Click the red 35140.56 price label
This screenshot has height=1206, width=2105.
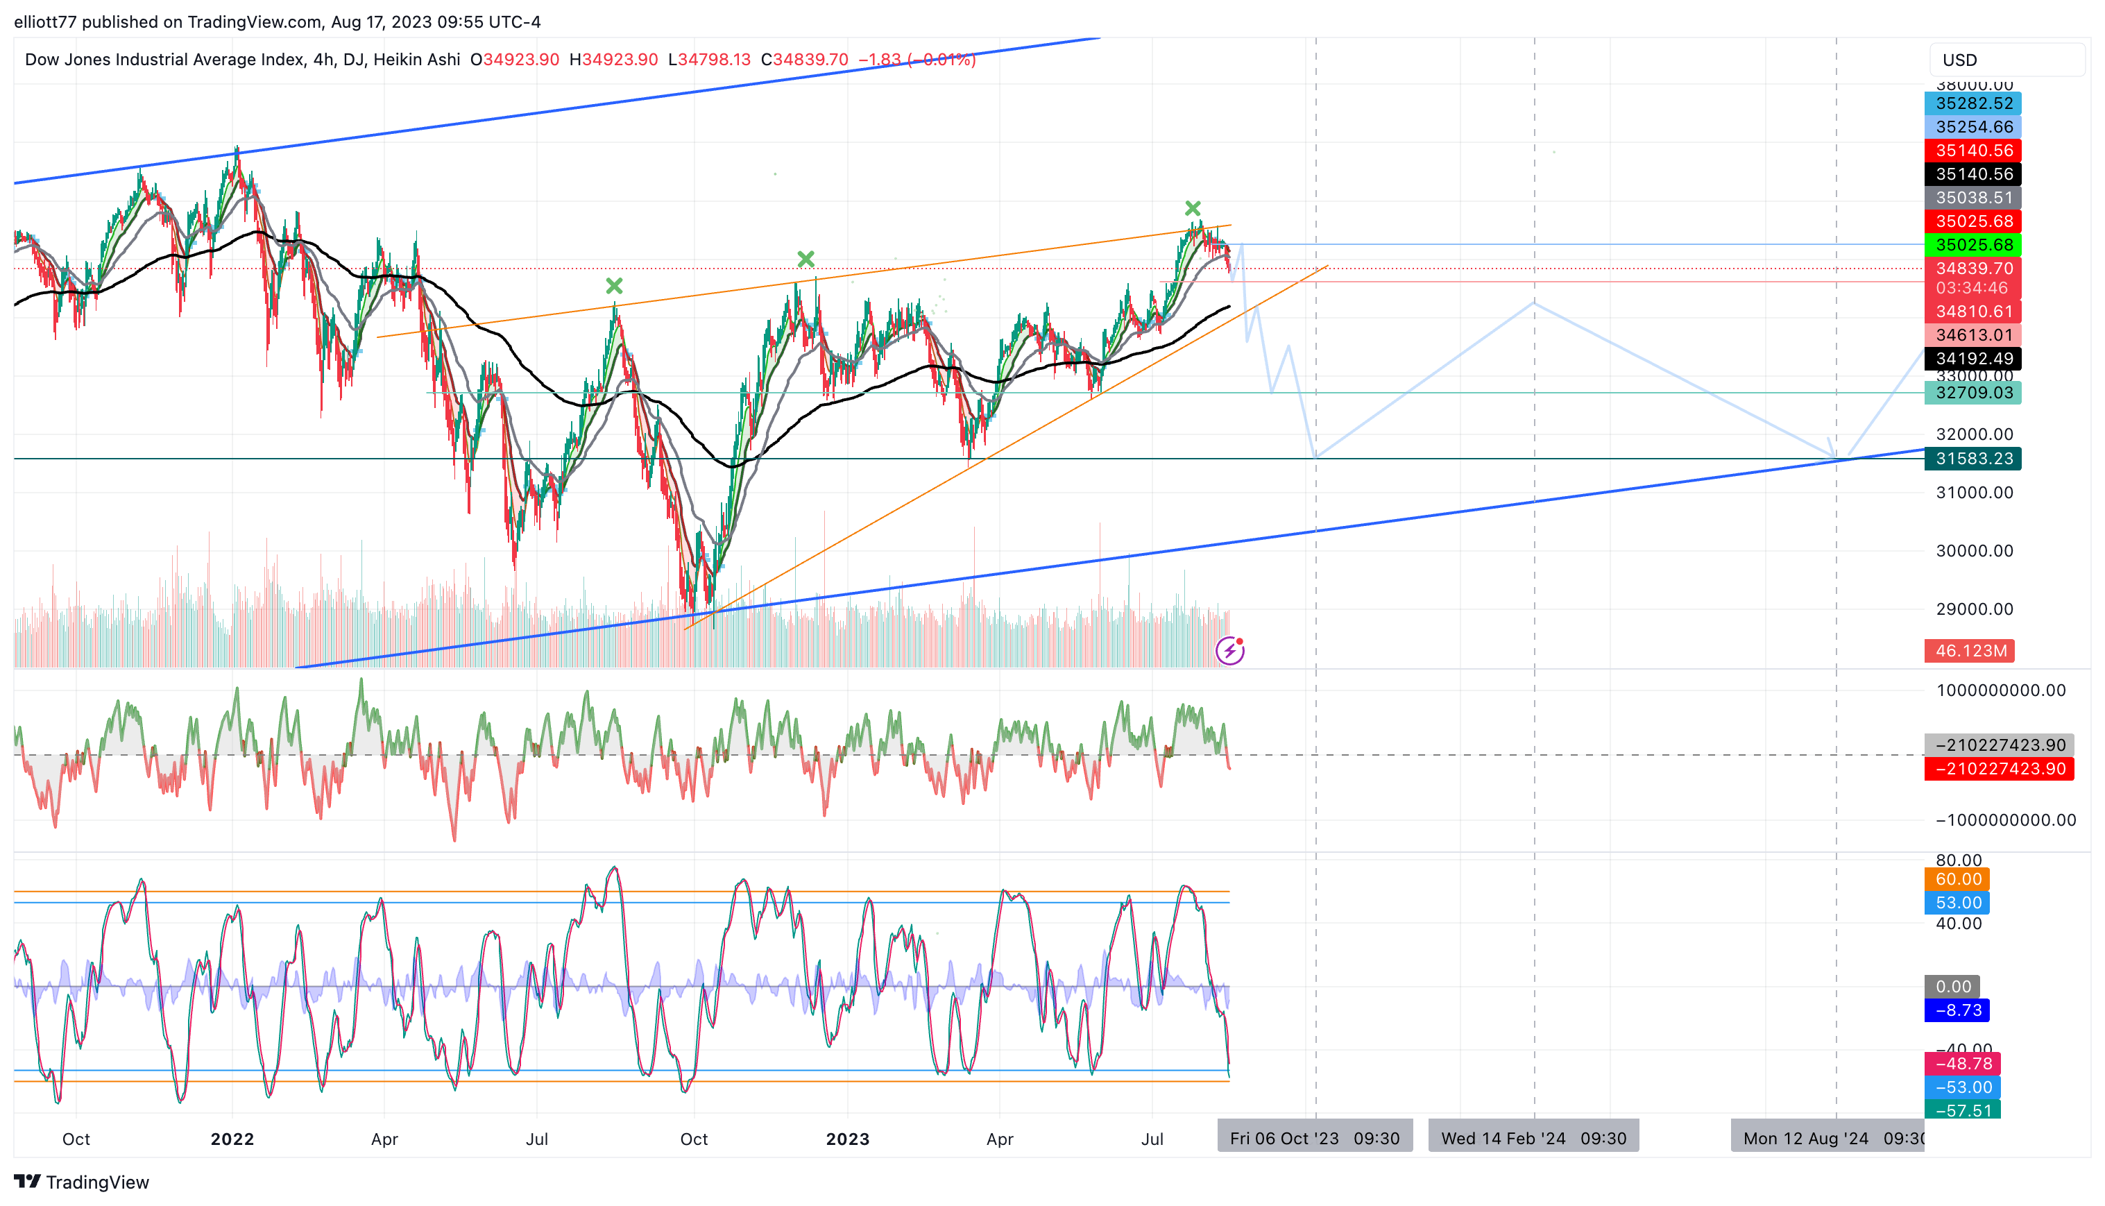pyautogui.click(x=1972, y=151)
